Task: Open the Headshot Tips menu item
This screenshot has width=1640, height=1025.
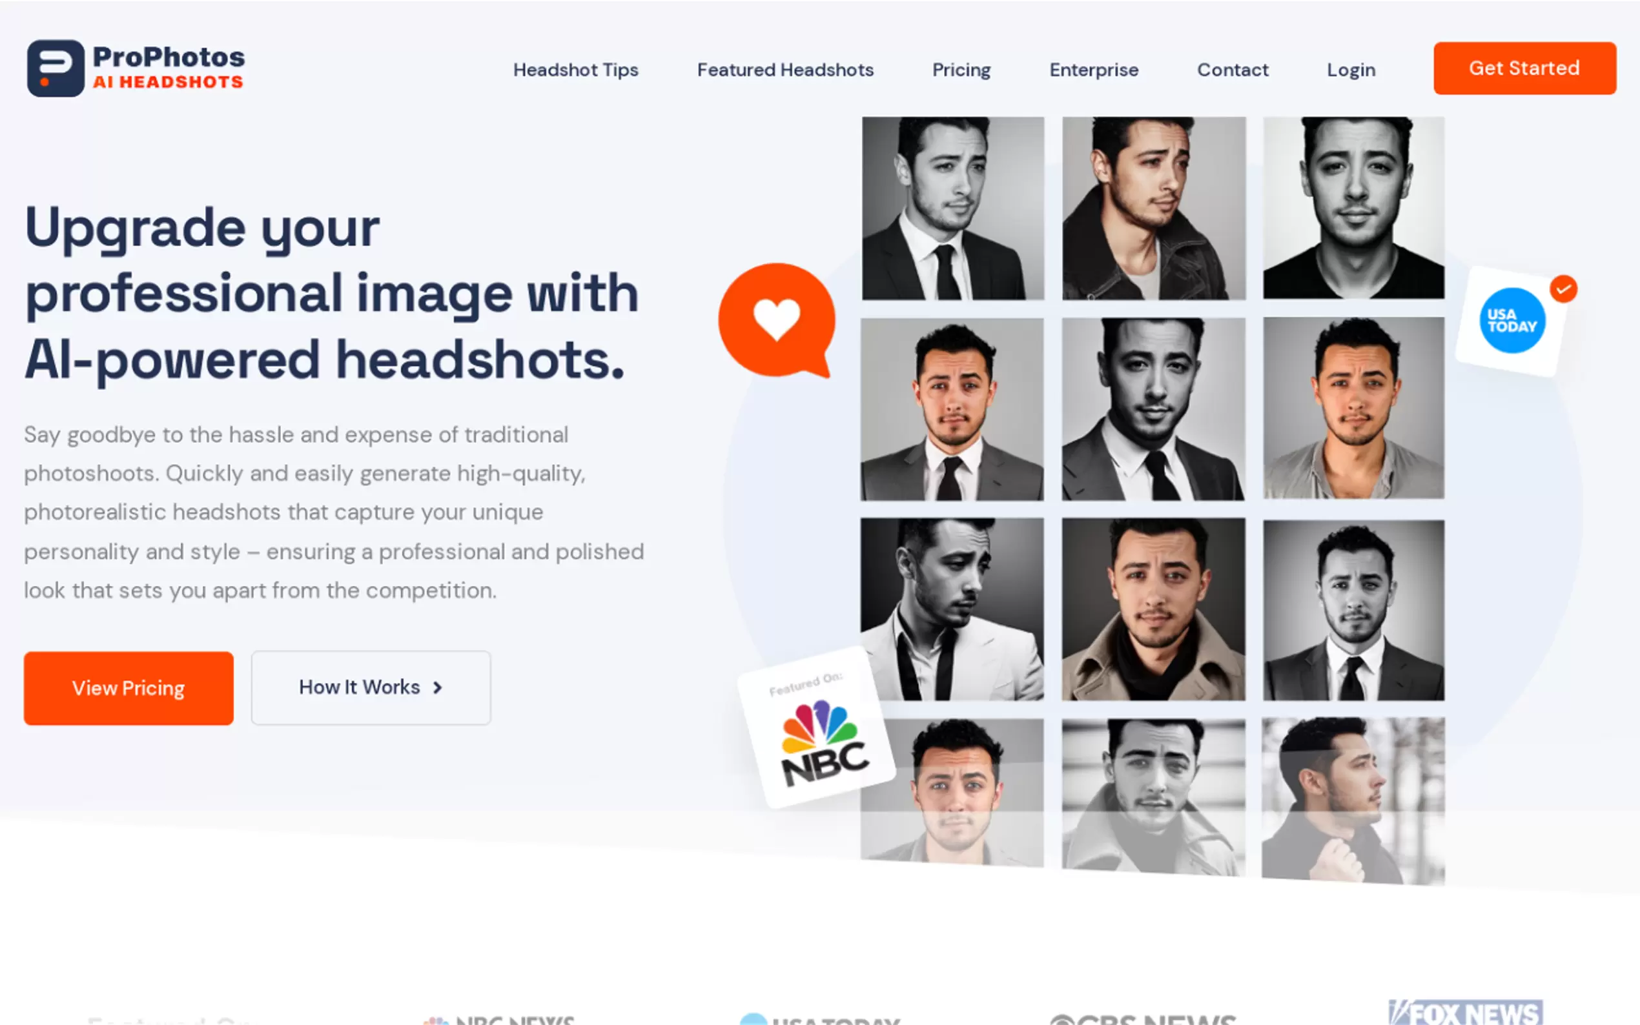Action: click(x=575, y=70)
